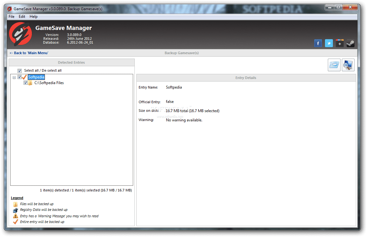
Task: Select the C:\Softpedia Files tree item
Action: click(x=49, y=83)
